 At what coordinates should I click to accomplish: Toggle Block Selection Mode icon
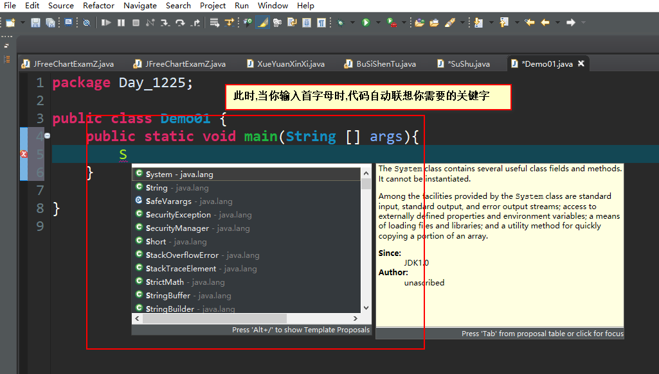point(307,22)
